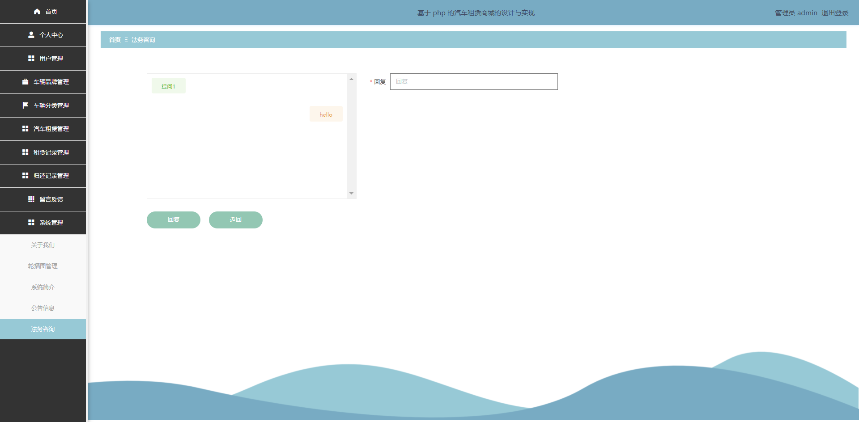The height and width of the screenshot is (422, 859).
Task: Click 首页 in the breadcrumb bar
Action: [115, 40]
